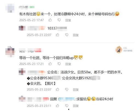
Task: Open first commenter's pixelated avatar
Action: [x=10, y=8]
